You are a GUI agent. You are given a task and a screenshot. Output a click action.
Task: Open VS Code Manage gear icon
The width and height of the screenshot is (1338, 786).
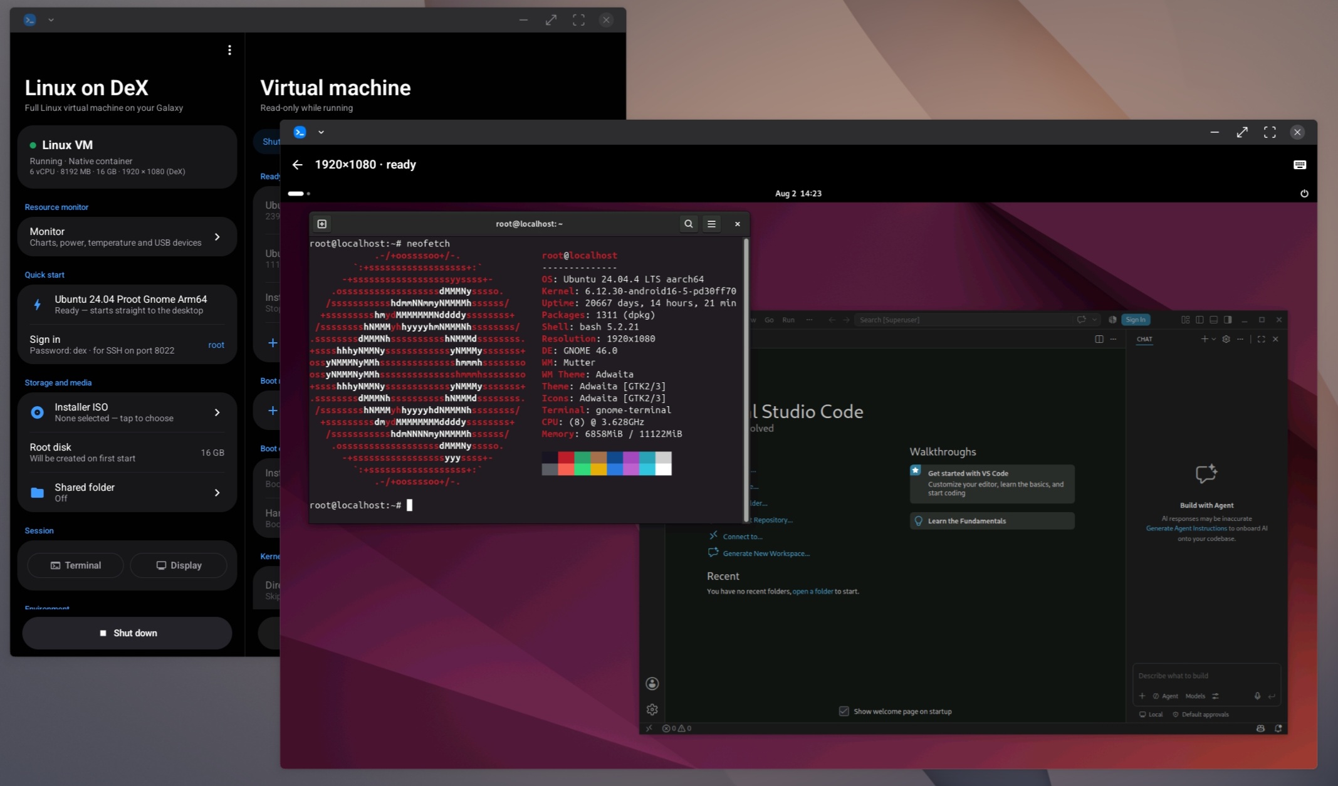652,710
